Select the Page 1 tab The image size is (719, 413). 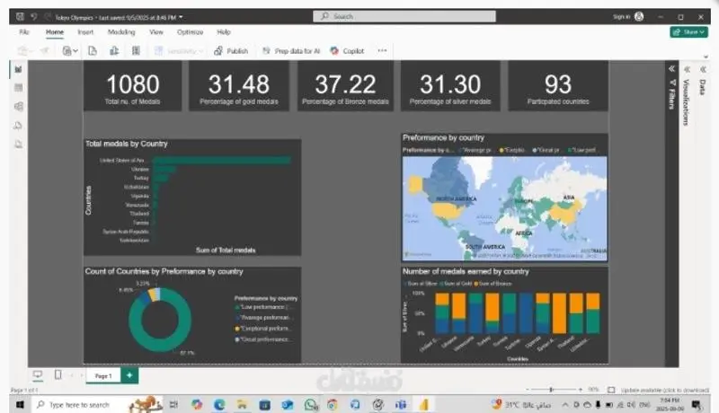click(x=103, y=375)
